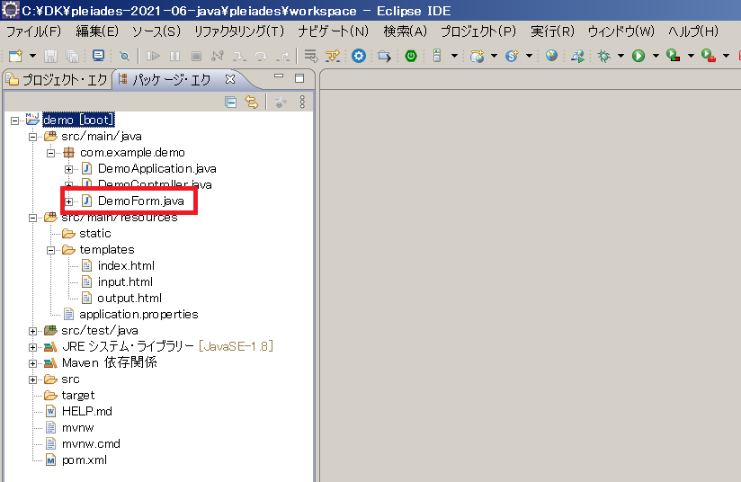Click the Resume debug icon
741x482 pixels.
[153, 57]
